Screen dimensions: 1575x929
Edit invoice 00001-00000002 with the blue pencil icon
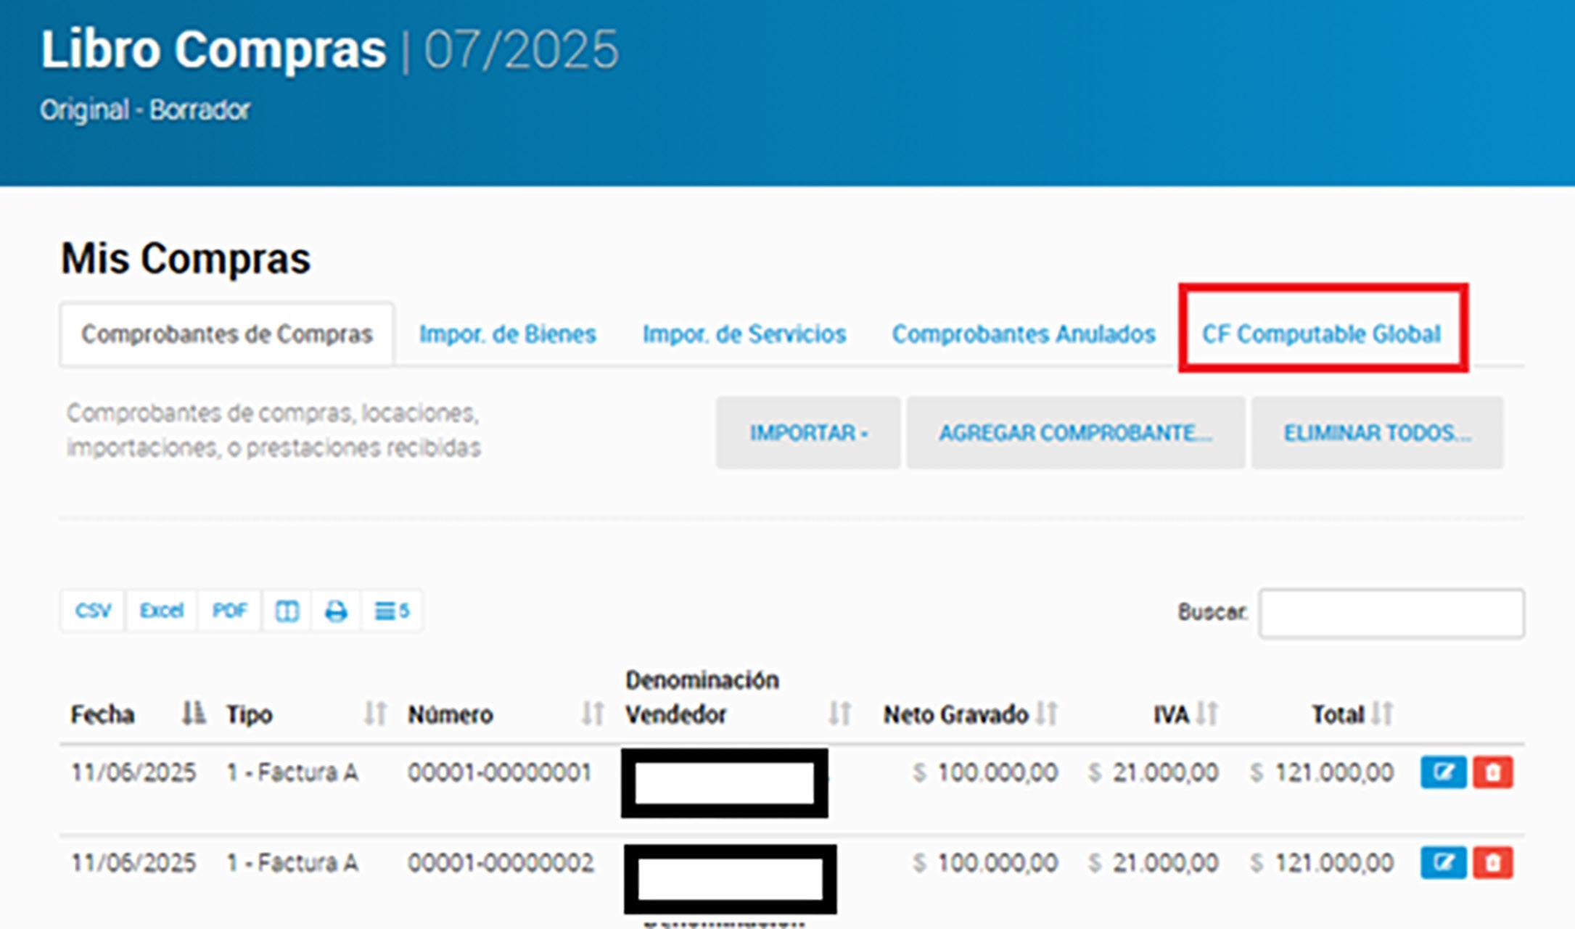(x=1443, y=863)
